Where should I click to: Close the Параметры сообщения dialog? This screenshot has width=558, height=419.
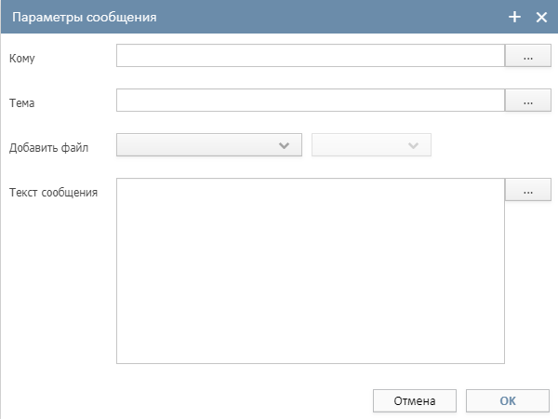[x=541, y=17]
